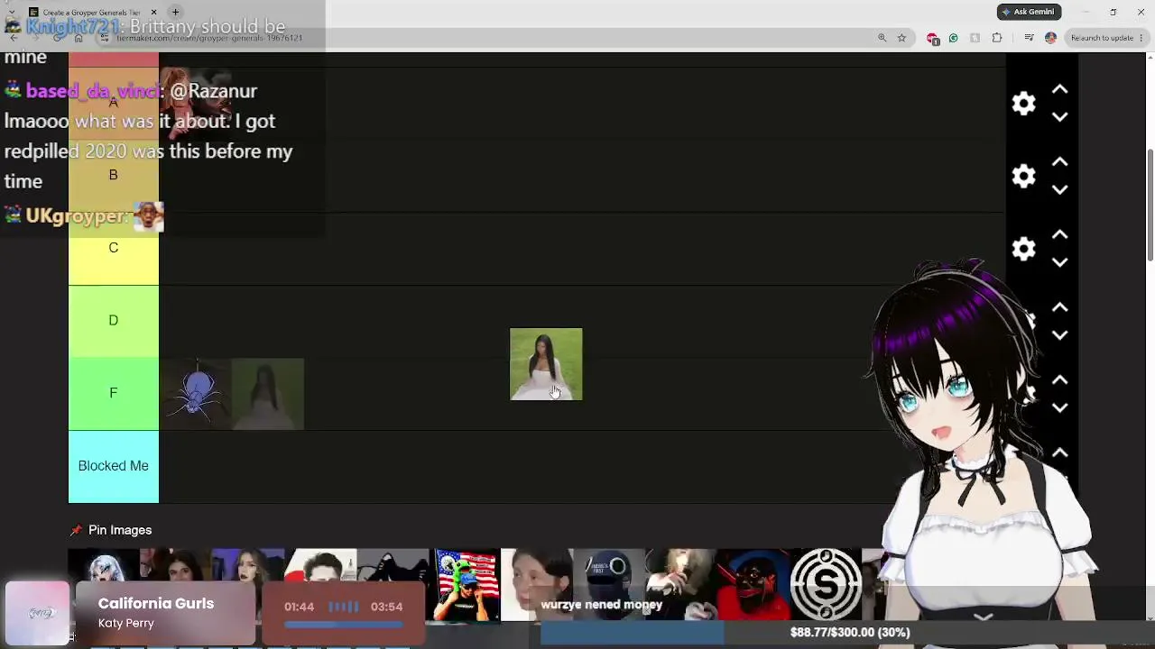Viewport: 1155px width, 649px height.
Task: Select the cyan Blocked Me label
Action: coord(114,466)
